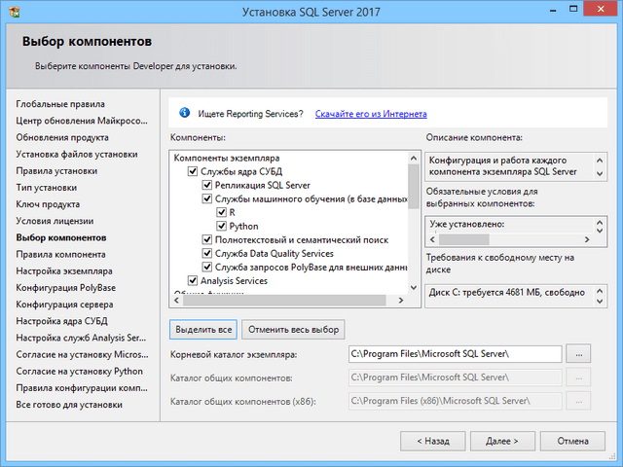Screen dimensions: 623x467
Task: Proceed with the Далее button
Action: (502, 441)
